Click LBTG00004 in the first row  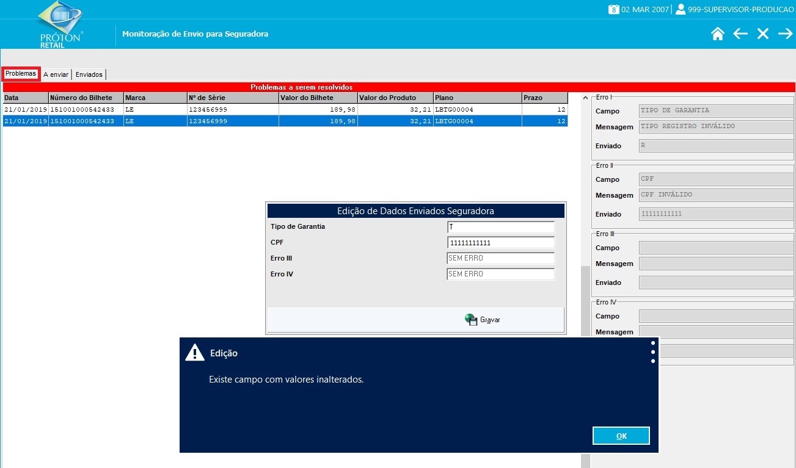[x=454, y=110]
